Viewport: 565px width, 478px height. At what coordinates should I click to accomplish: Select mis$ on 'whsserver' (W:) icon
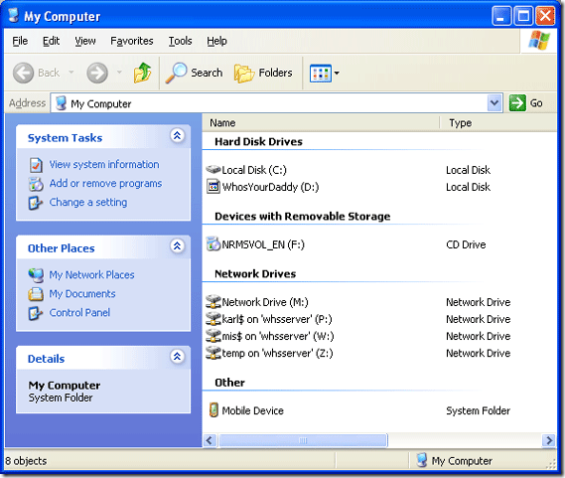(213, 335)
